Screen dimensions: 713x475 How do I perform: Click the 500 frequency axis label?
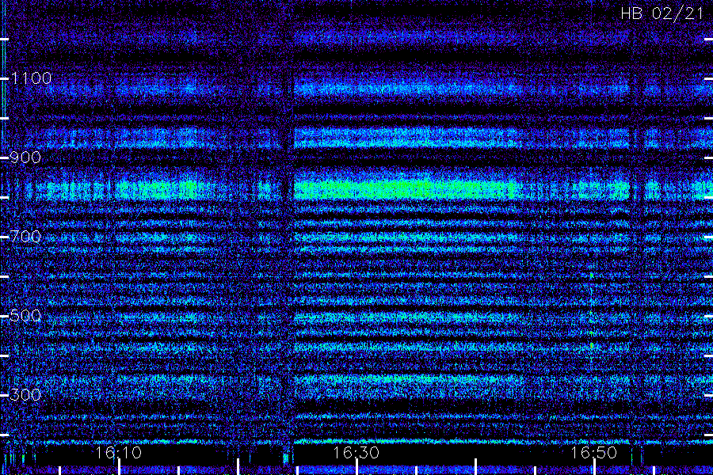(25, 315)
